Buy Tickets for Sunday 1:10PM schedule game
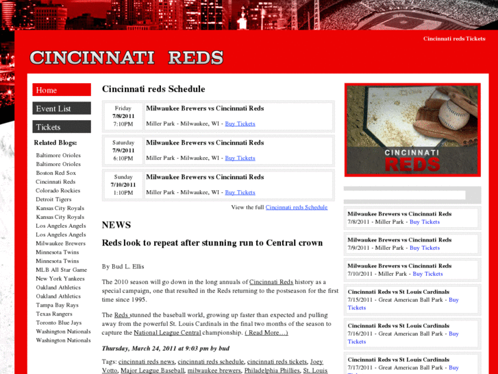 pos(240,192)
